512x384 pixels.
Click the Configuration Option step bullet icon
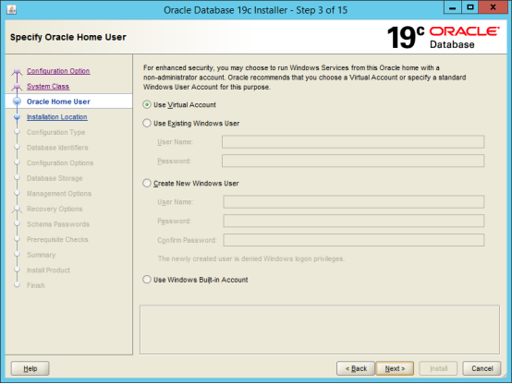pyautogui.click(x=17, y=71)
